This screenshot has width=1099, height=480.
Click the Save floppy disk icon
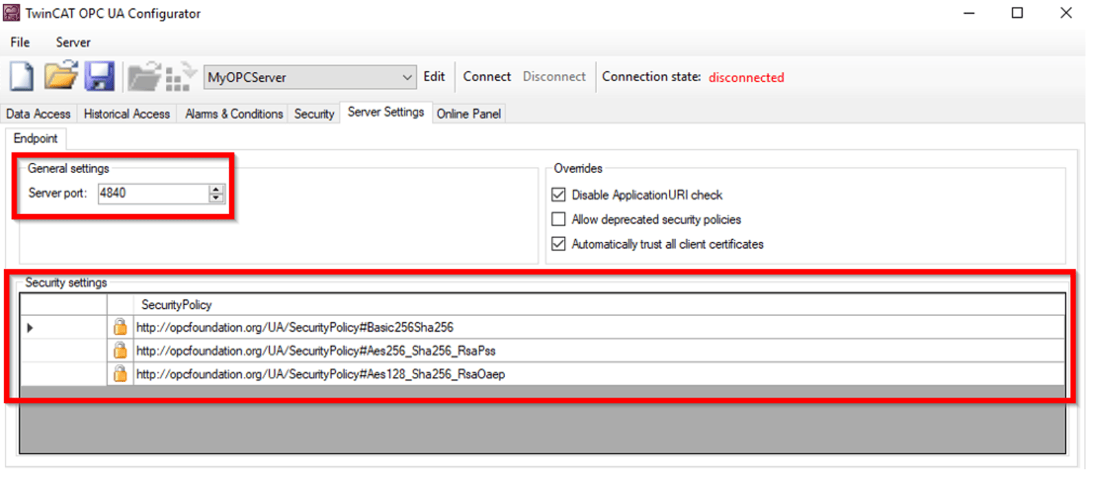coord(100,76)
